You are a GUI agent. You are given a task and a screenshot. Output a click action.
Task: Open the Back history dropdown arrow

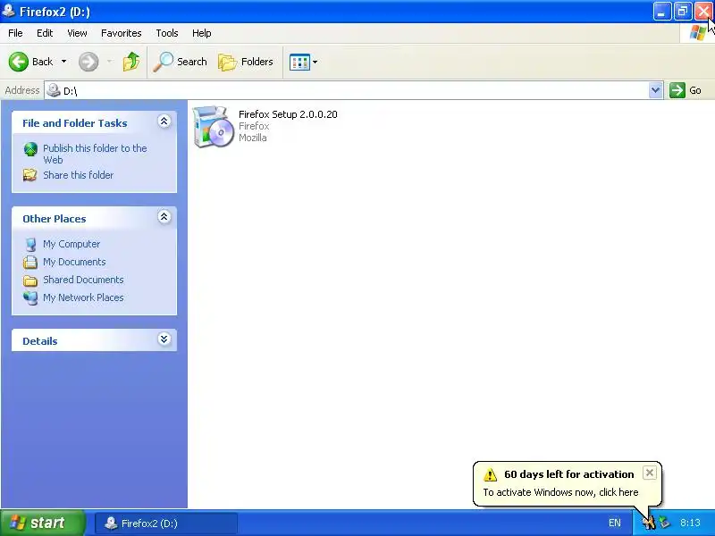pyautogui.click(x=63, y=62)
